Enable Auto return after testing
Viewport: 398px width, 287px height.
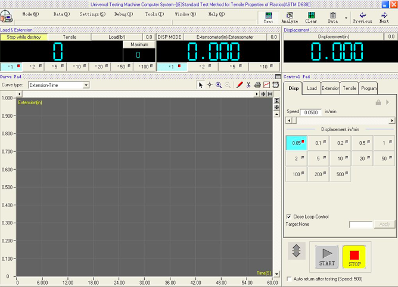[289, 279]
